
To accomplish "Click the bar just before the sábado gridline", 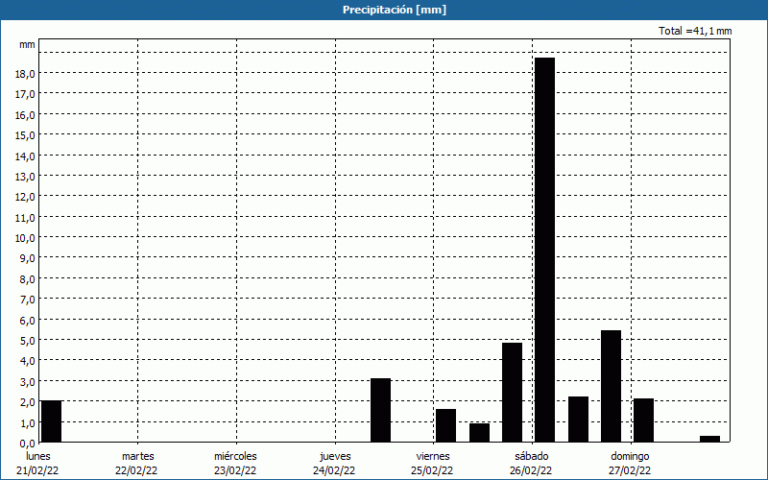I will click(513, 393).
